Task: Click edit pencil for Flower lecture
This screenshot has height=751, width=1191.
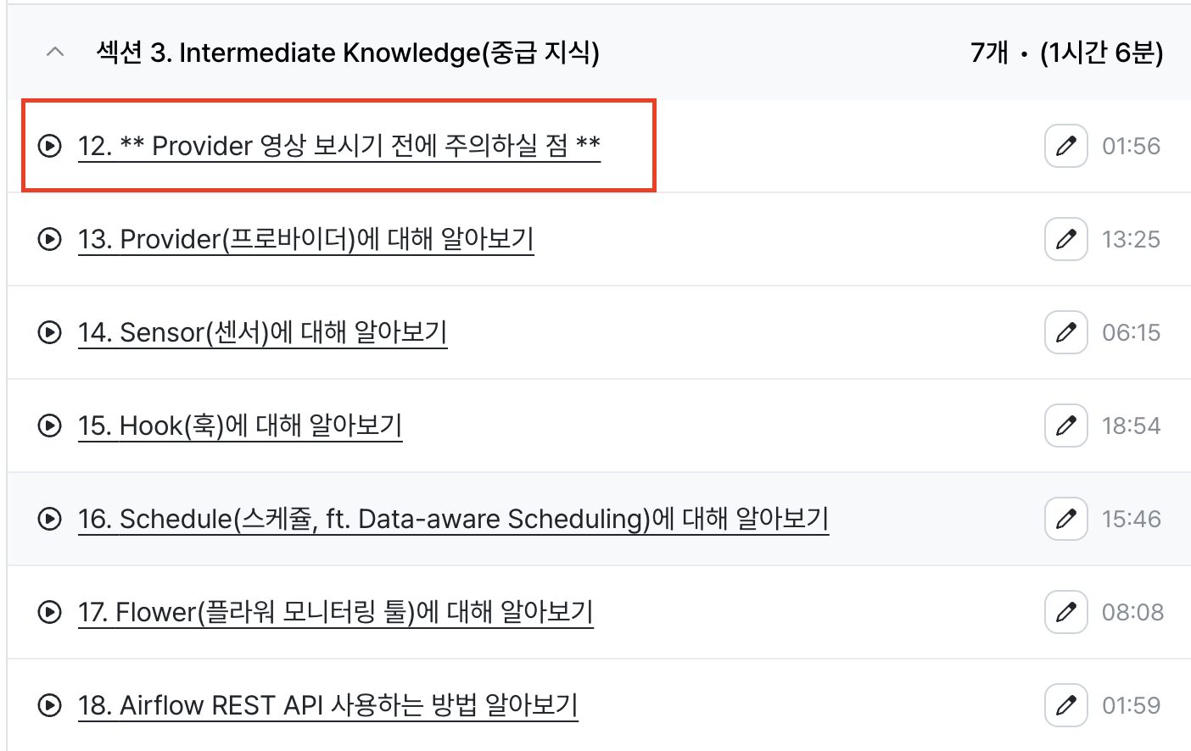Action: [1065, 612]
